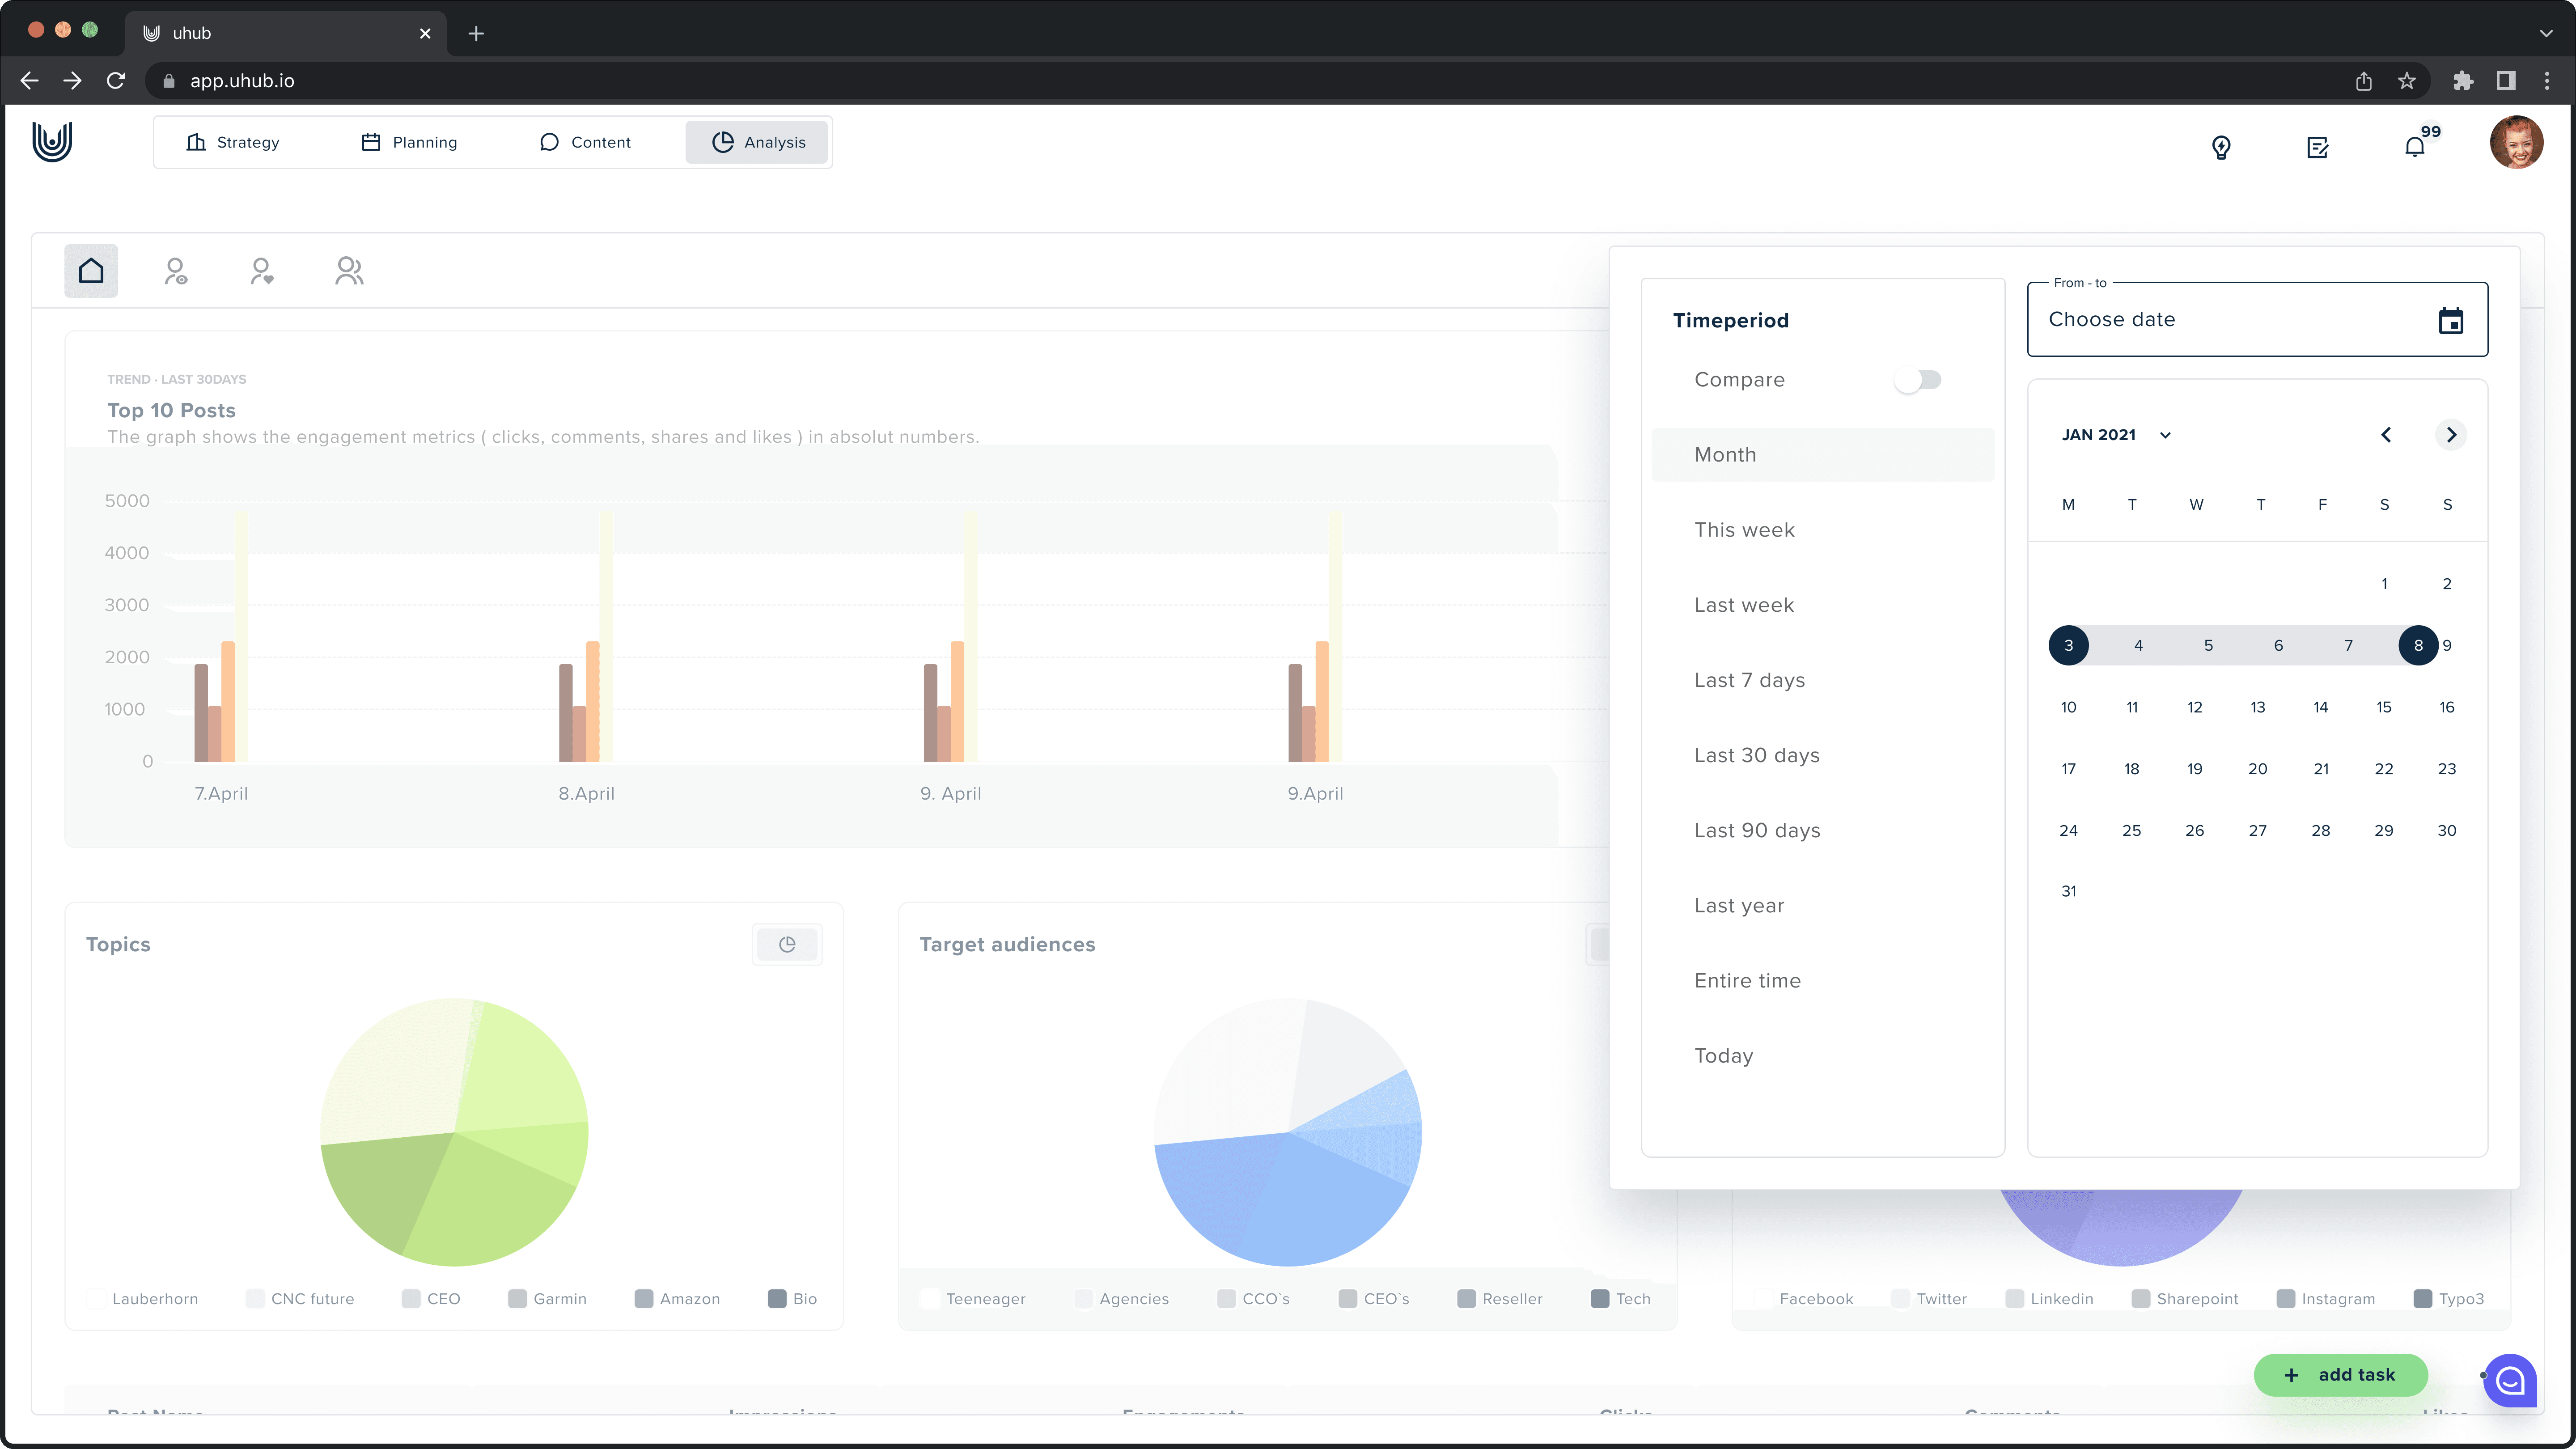Click the Topics pie chart
2576x1449 pixels.
click(x=454, y=1132)
